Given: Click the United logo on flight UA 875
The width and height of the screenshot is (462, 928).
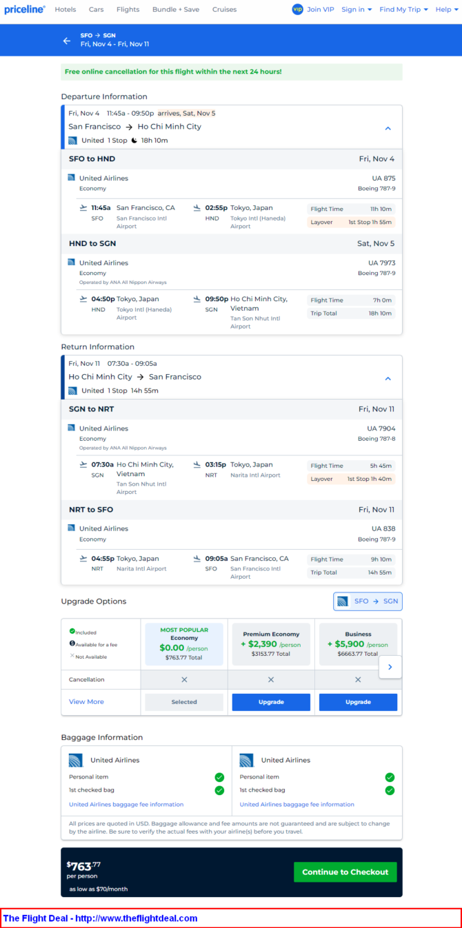Looking at the screenshot, I should [x=71, y=178].
